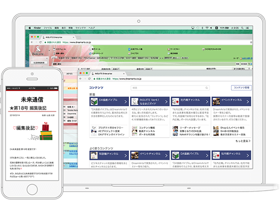The width and height of the screenshot is (280, 200).
Task: Expand the 知話輪チャンネル card arrow
Action: point(125,155)
